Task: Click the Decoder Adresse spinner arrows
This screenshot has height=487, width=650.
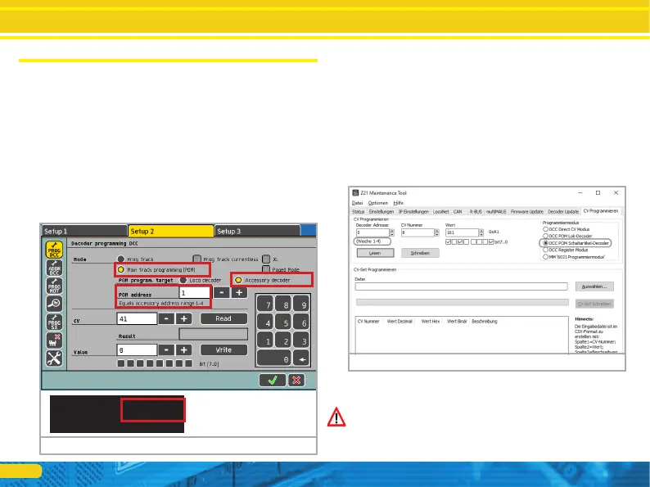Action: (392, 232)
